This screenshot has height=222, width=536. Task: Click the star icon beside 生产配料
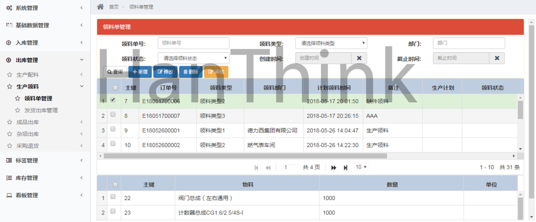pyautogui.click(x=9, y=75)
